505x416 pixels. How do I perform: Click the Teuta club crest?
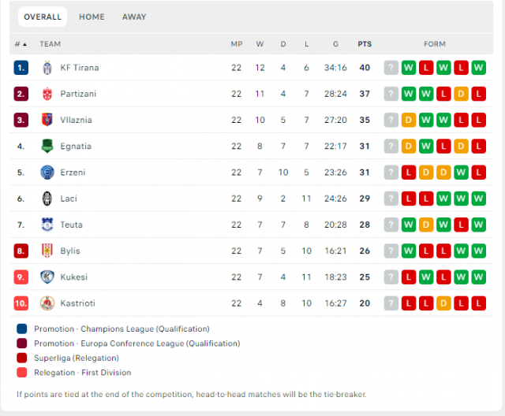47,225
